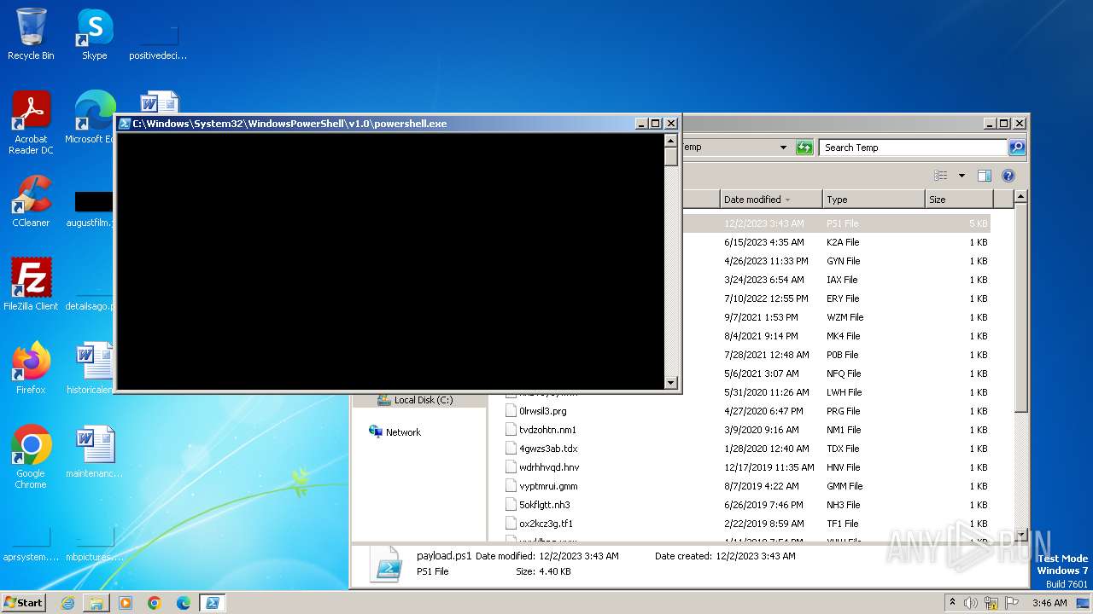Screen dimensions: 1093x614
Task: Open the historicalen... Word document icon
Action: click(91, 368)
